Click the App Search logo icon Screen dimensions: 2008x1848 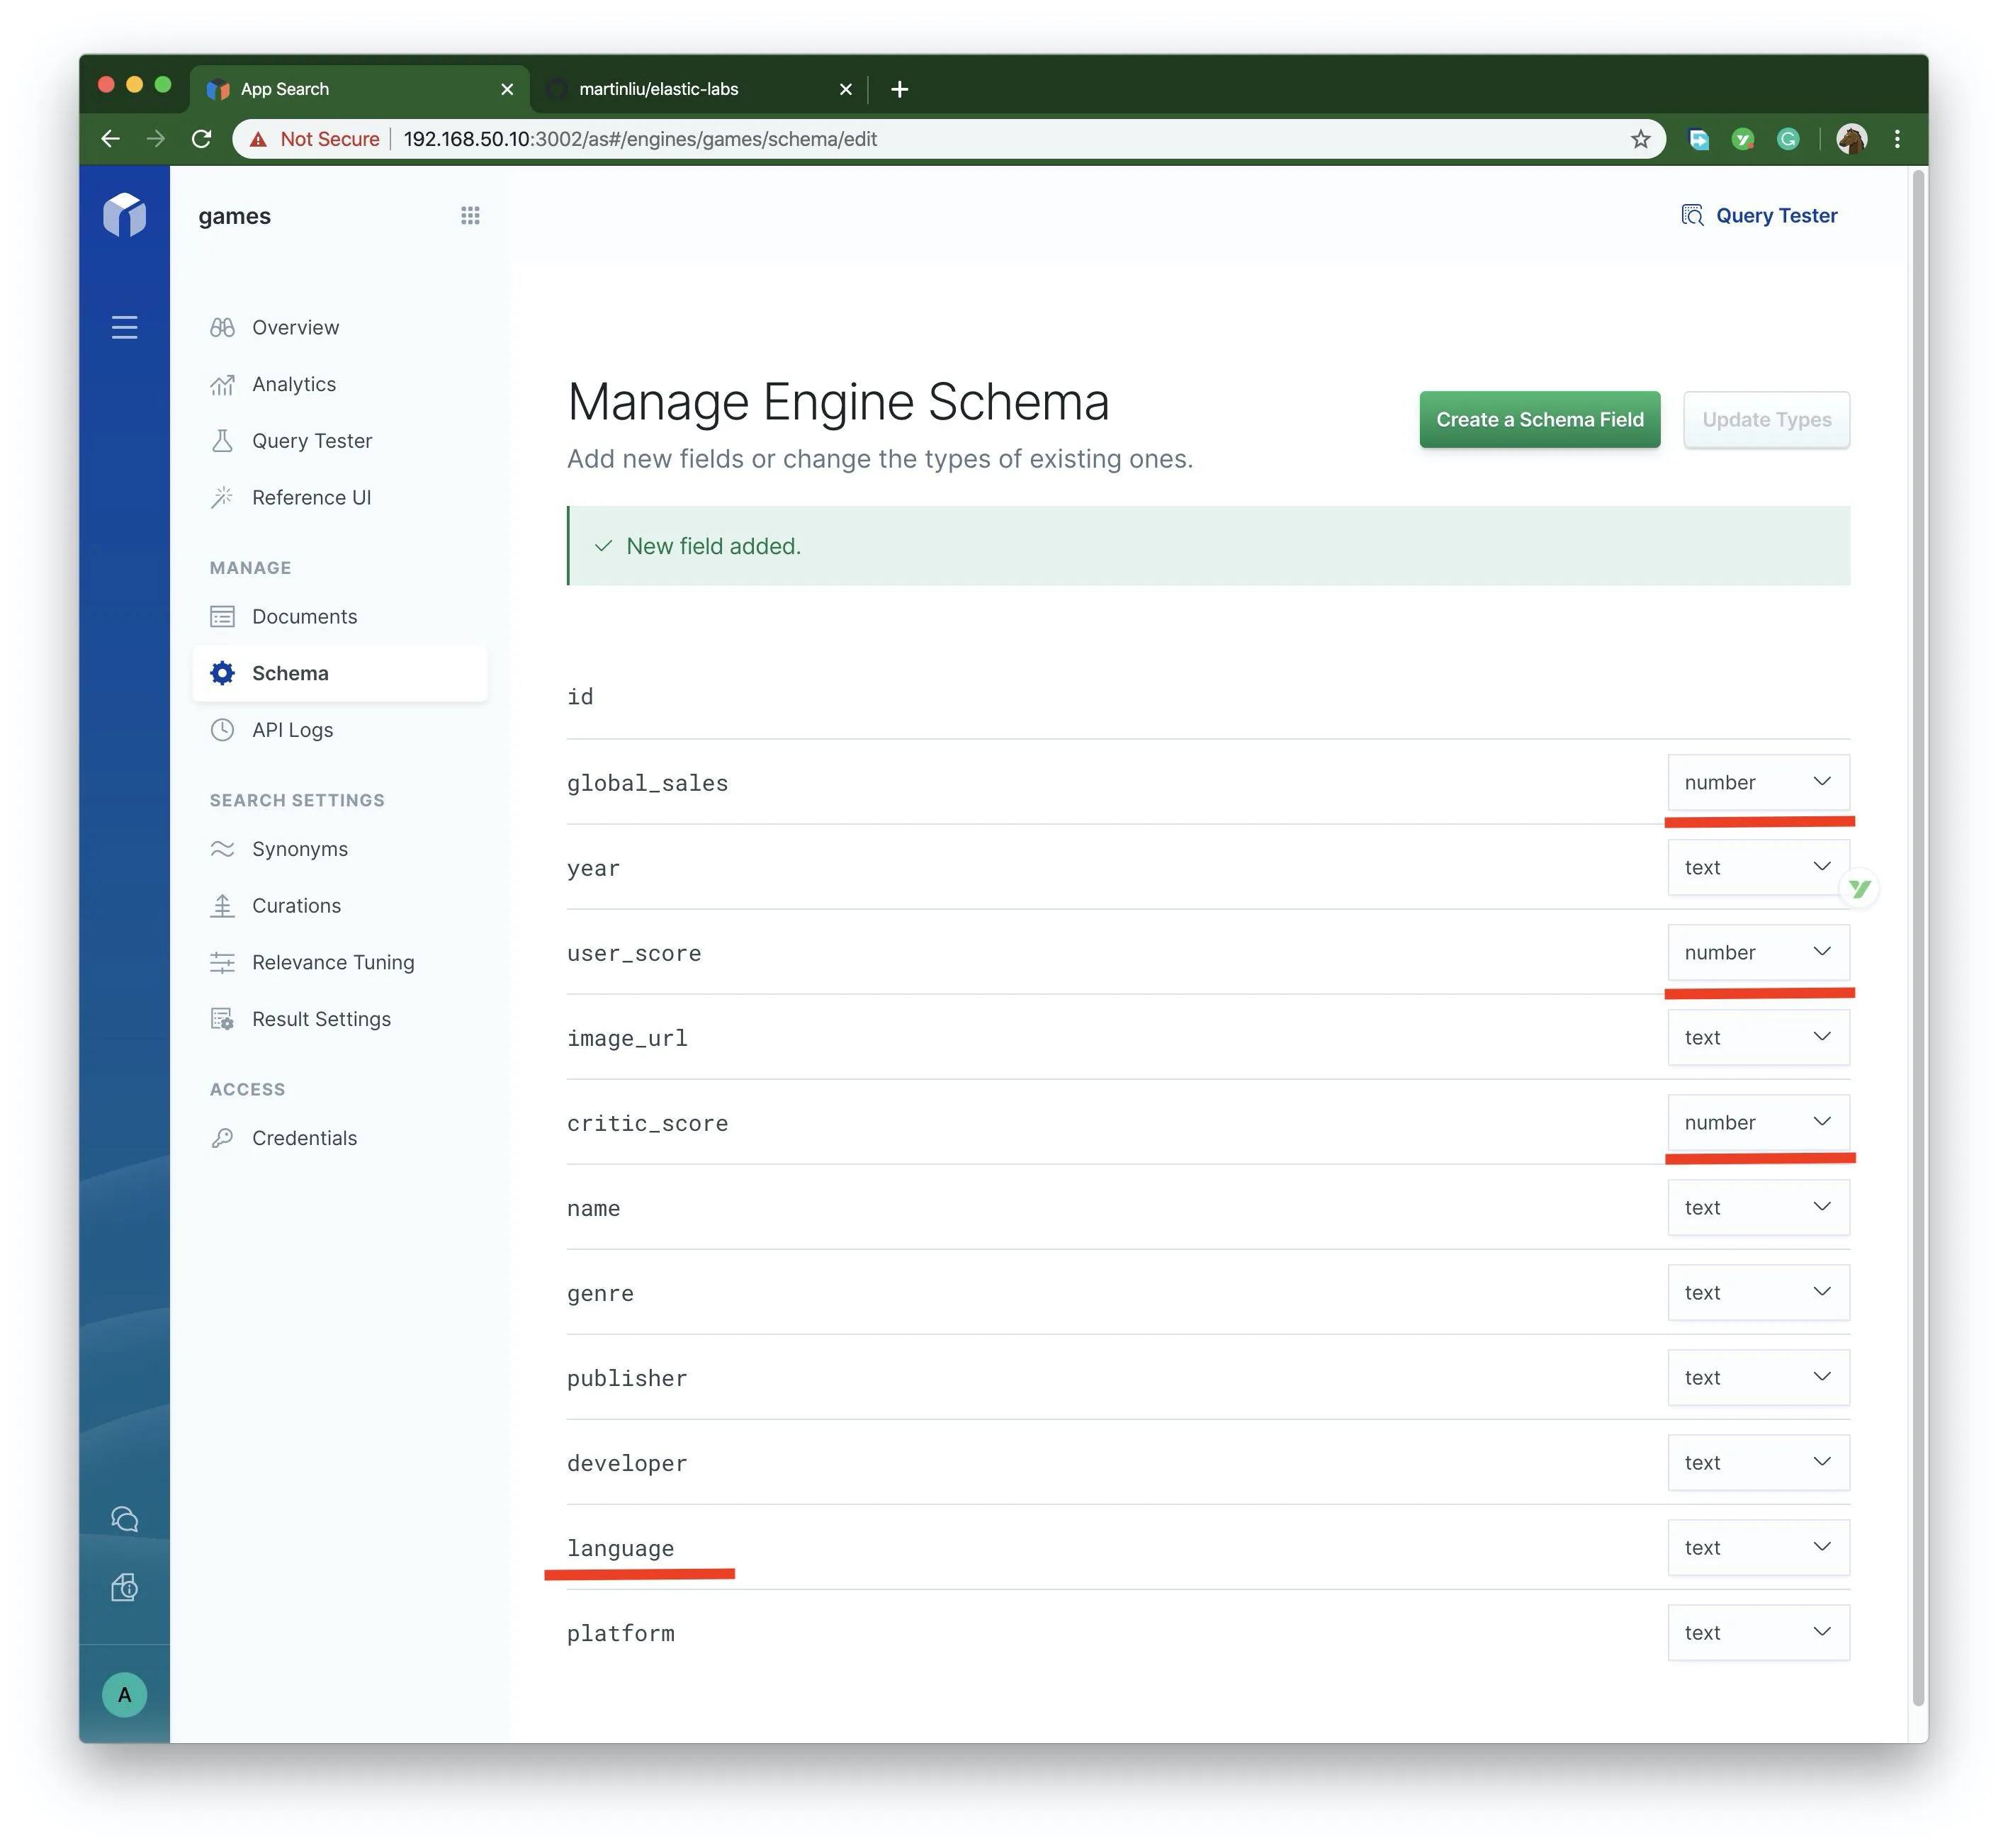coord(124,215)
